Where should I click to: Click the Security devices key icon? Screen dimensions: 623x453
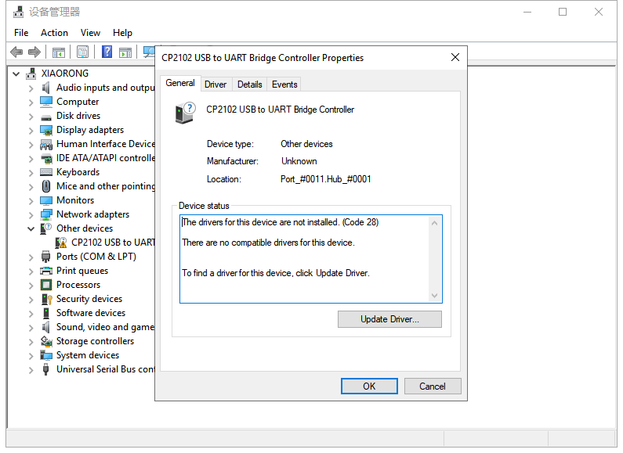[x=46, y=299]
